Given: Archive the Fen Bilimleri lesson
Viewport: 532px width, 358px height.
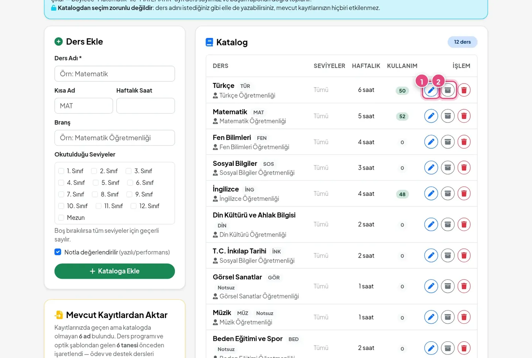Looking at the screenshot, I should point(448,142).
